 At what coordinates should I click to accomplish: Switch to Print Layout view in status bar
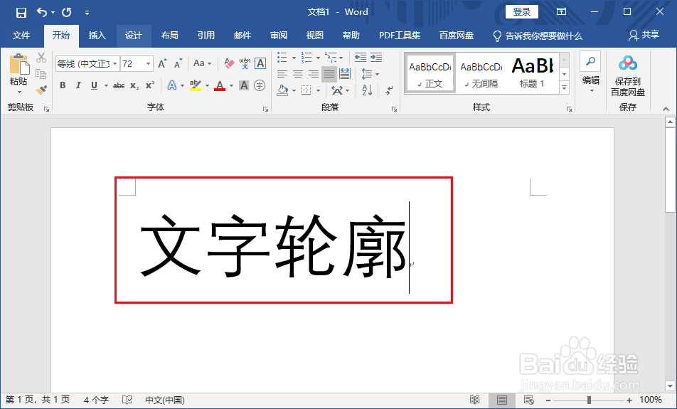[502, 400]
